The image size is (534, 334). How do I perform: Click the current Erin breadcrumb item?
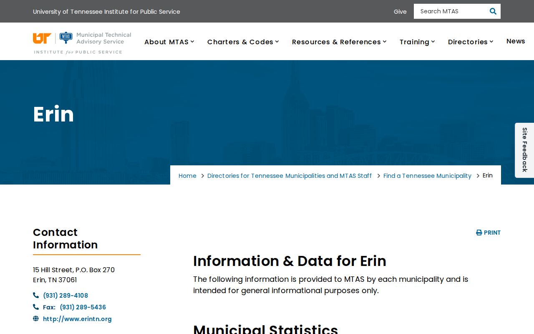coord(488,175)
